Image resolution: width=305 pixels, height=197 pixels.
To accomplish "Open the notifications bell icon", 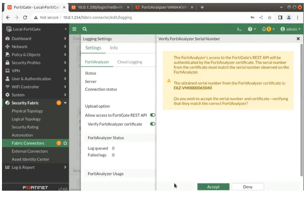I will coord(264,29).
